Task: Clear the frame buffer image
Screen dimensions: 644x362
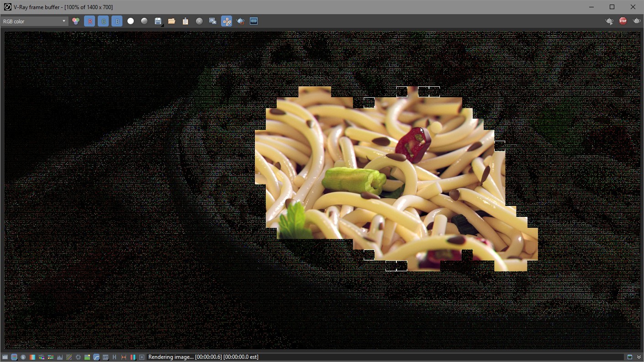Action: click(199, 21)
